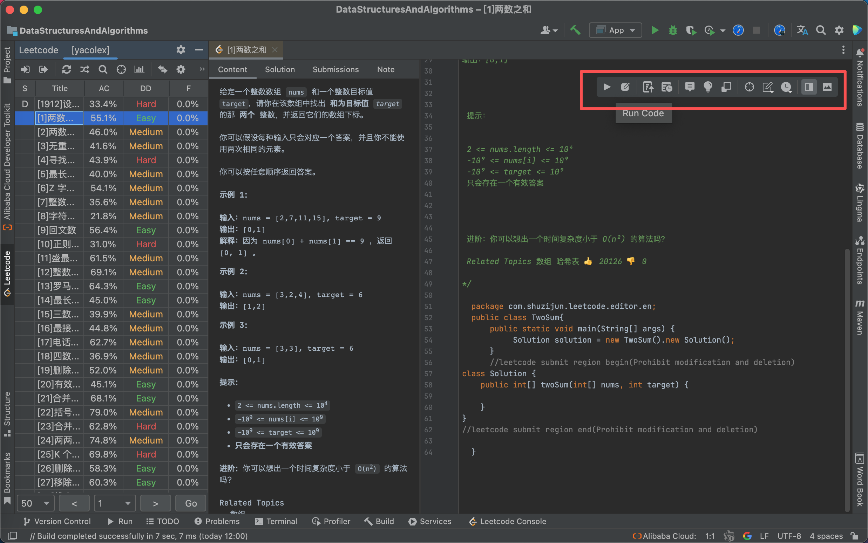Open the Maven side panel
Viewport: 868px width, 543px height.
point(860,317)
